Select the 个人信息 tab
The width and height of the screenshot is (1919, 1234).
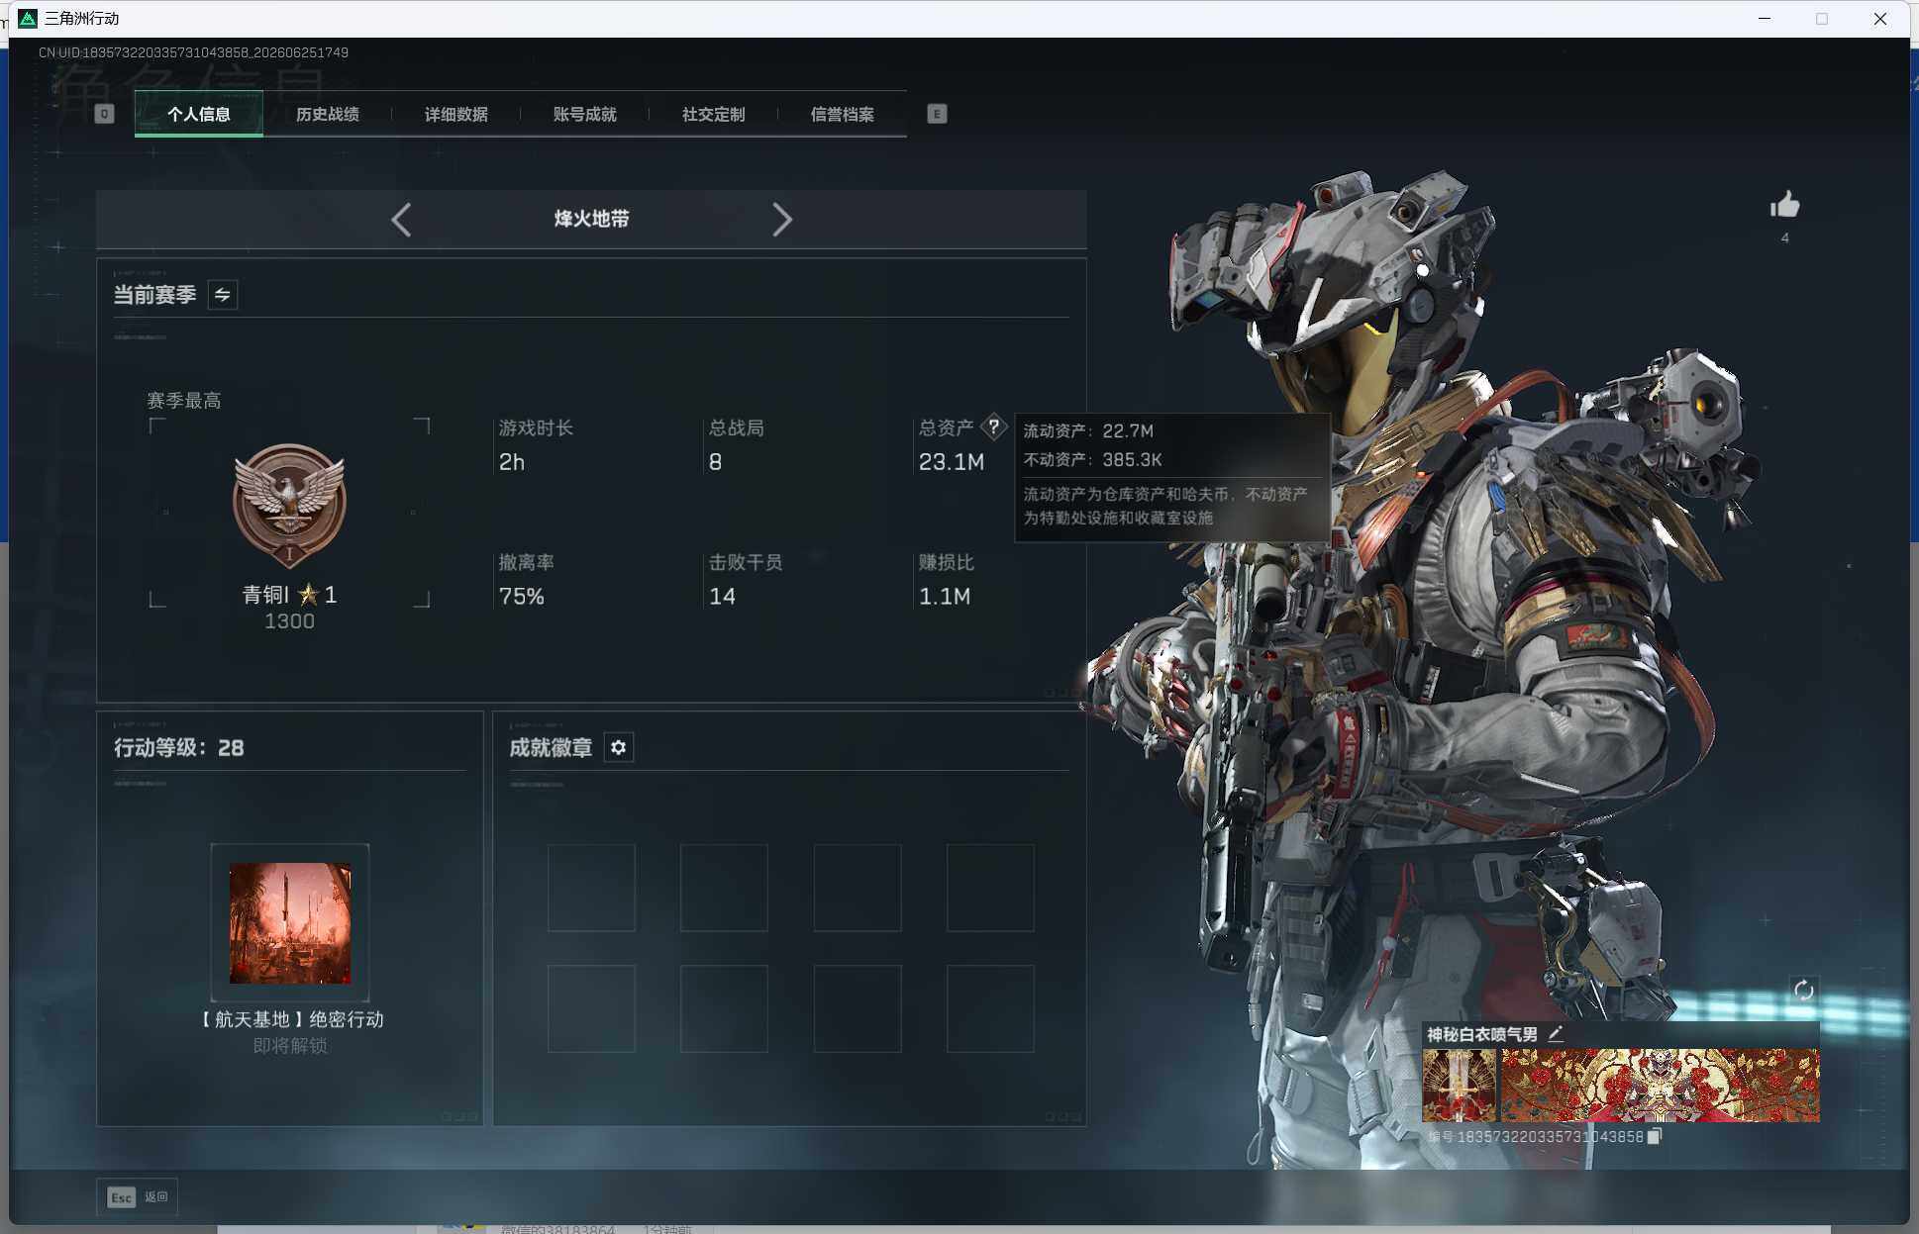[x=199, y=115]
